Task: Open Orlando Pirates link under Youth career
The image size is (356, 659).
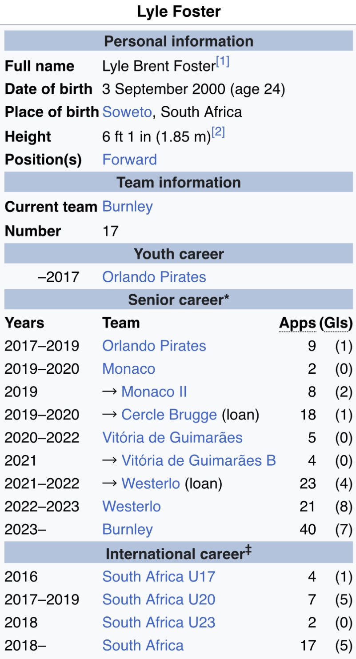Action: coord(154,277)
